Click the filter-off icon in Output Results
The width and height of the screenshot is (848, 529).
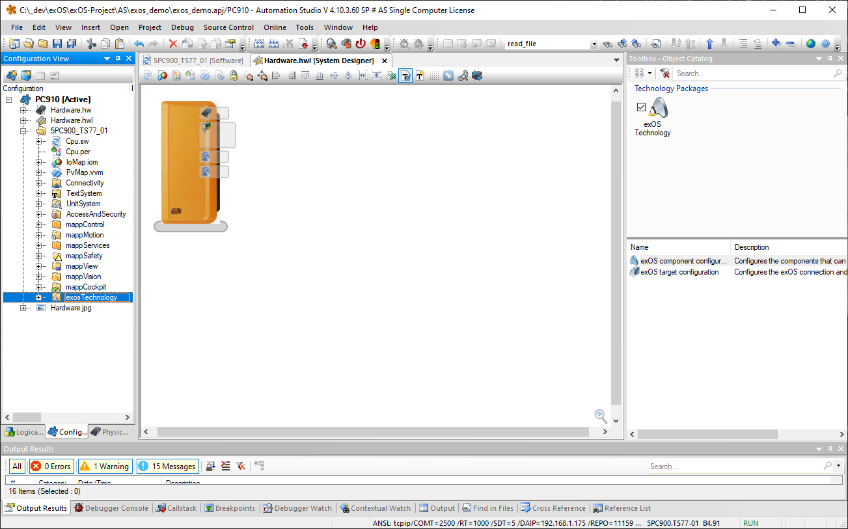[x=240, y=466]
